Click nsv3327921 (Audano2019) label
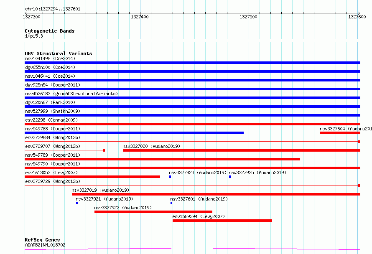The width and height of the screenshot is (372, 254). 104,199
